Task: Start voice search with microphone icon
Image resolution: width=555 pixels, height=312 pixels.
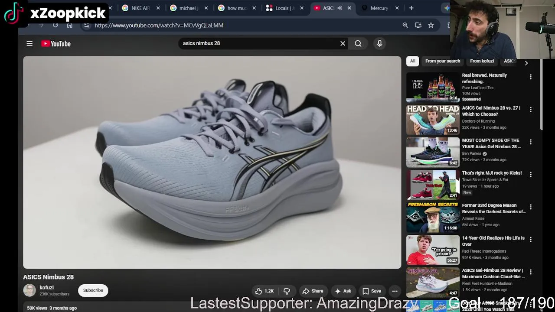Action: coord(379,43)
